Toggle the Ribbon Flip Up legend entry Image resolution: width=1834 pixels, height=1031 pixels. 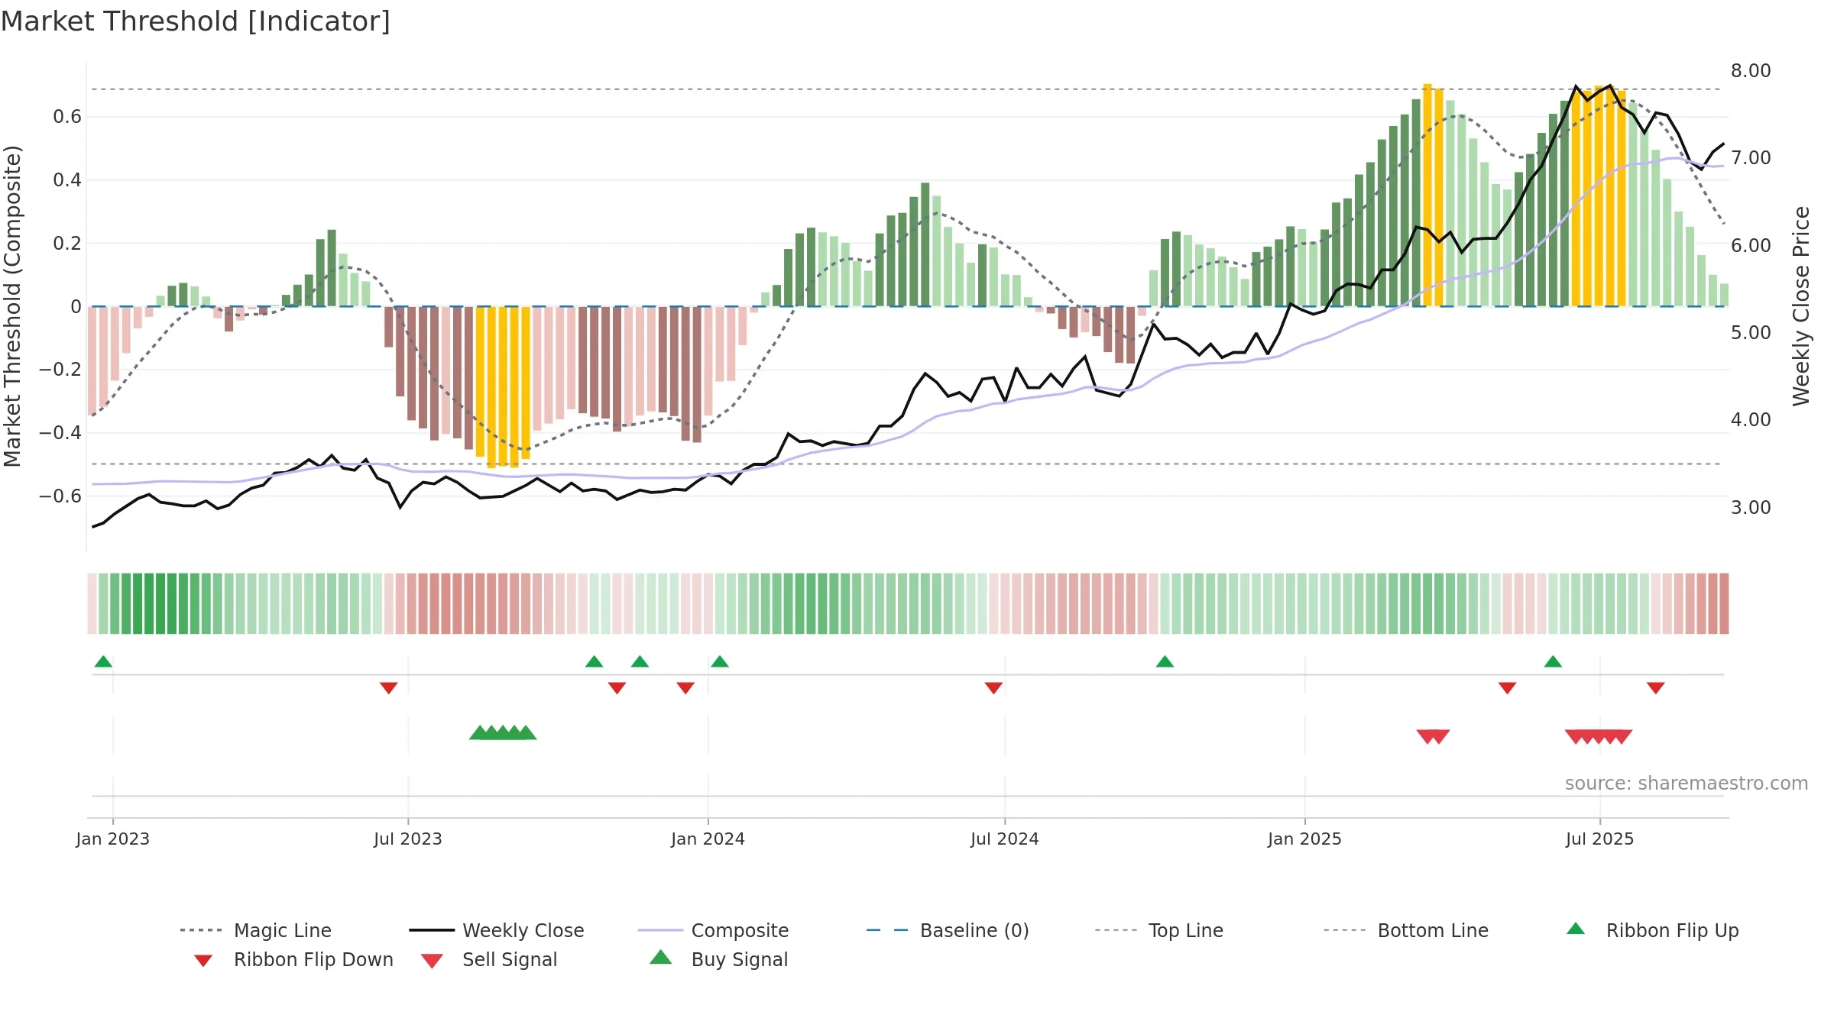1652,930
